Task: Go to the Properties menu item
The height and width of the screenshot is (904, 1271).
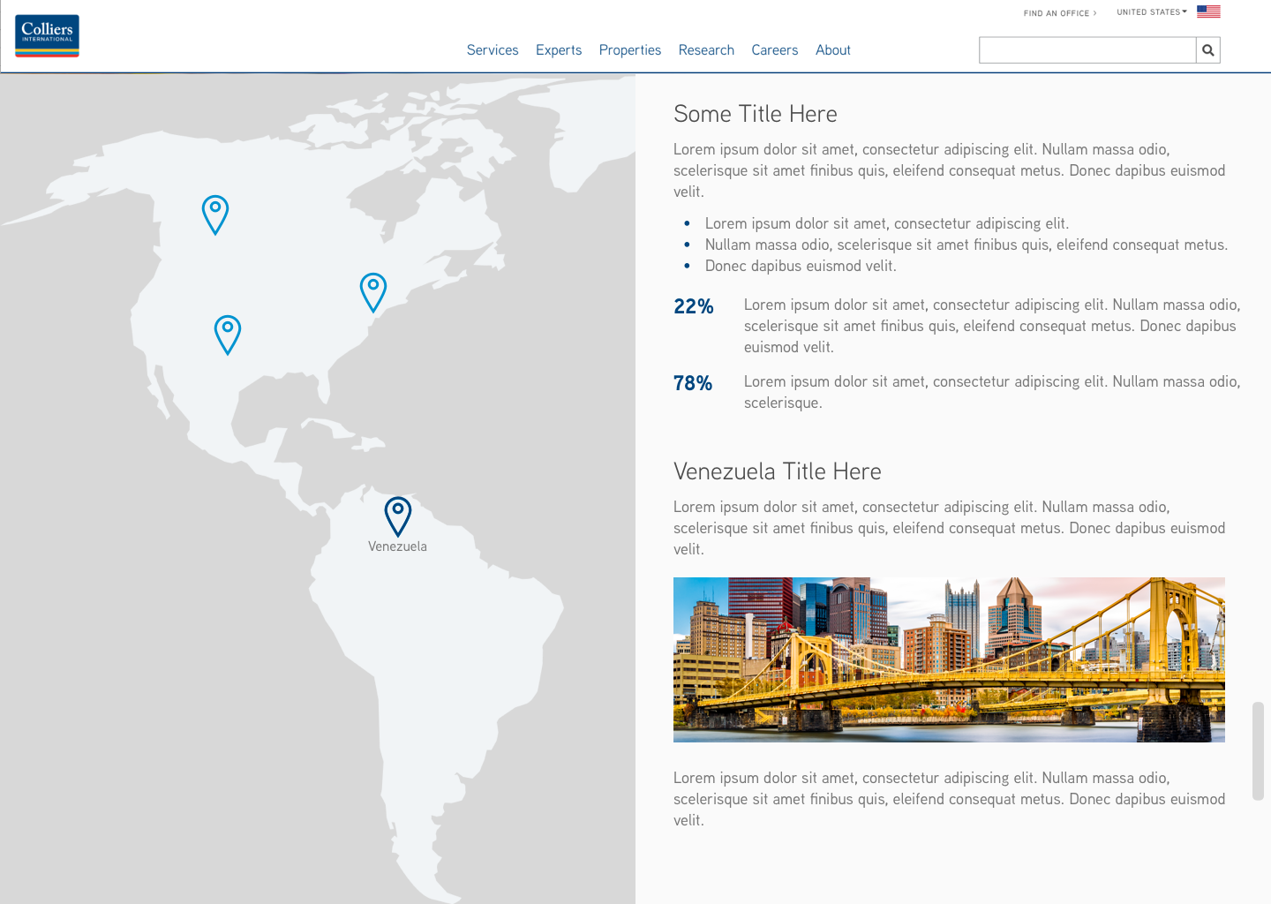Action: click(x=629, y=50)
